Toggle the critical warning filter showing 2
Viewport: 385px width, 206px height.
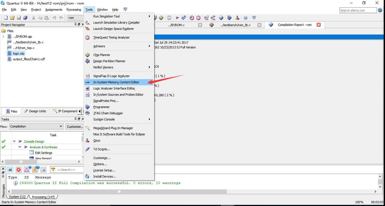click(x=27, y=169)
